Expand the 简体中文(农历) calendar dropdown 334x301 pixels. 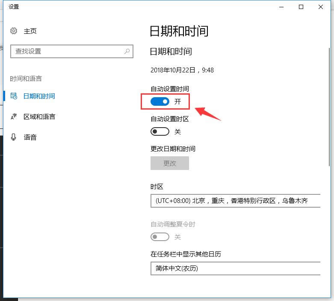coord(235,268)
